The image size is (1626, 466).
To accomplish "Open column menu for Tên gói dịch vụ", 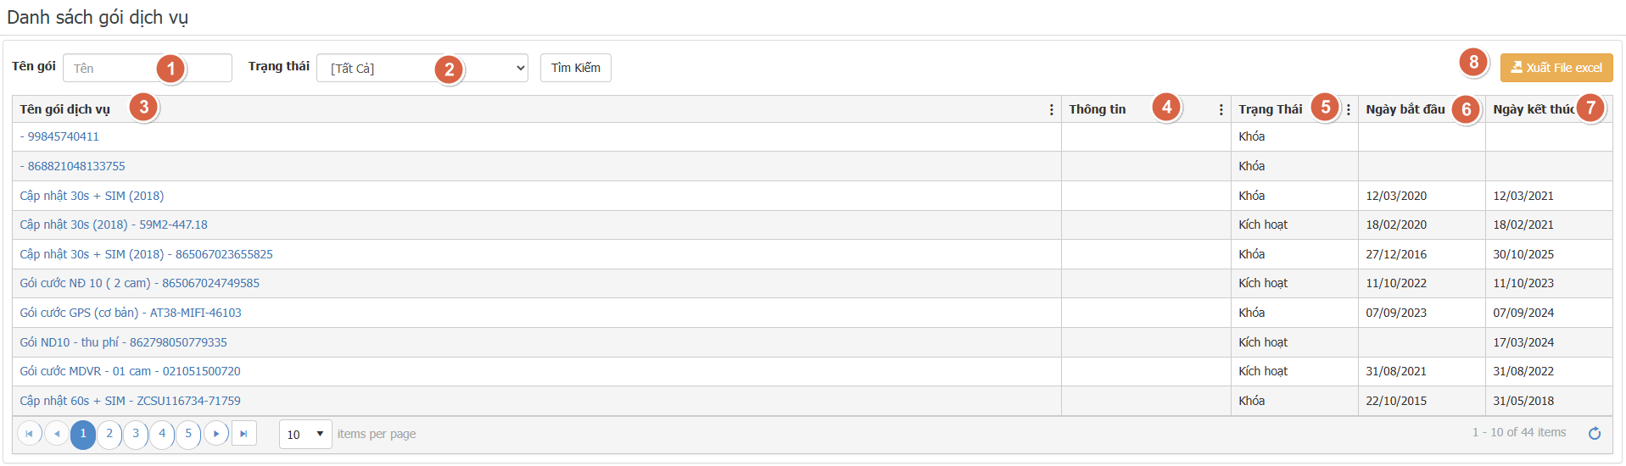I will 1051,109.
